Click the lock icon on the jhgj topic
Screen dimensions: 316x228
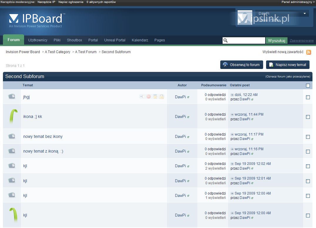tap(162, 97)
